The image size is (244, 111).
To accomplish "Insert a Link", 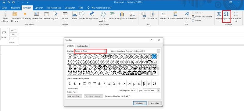I will pos(144,16).
